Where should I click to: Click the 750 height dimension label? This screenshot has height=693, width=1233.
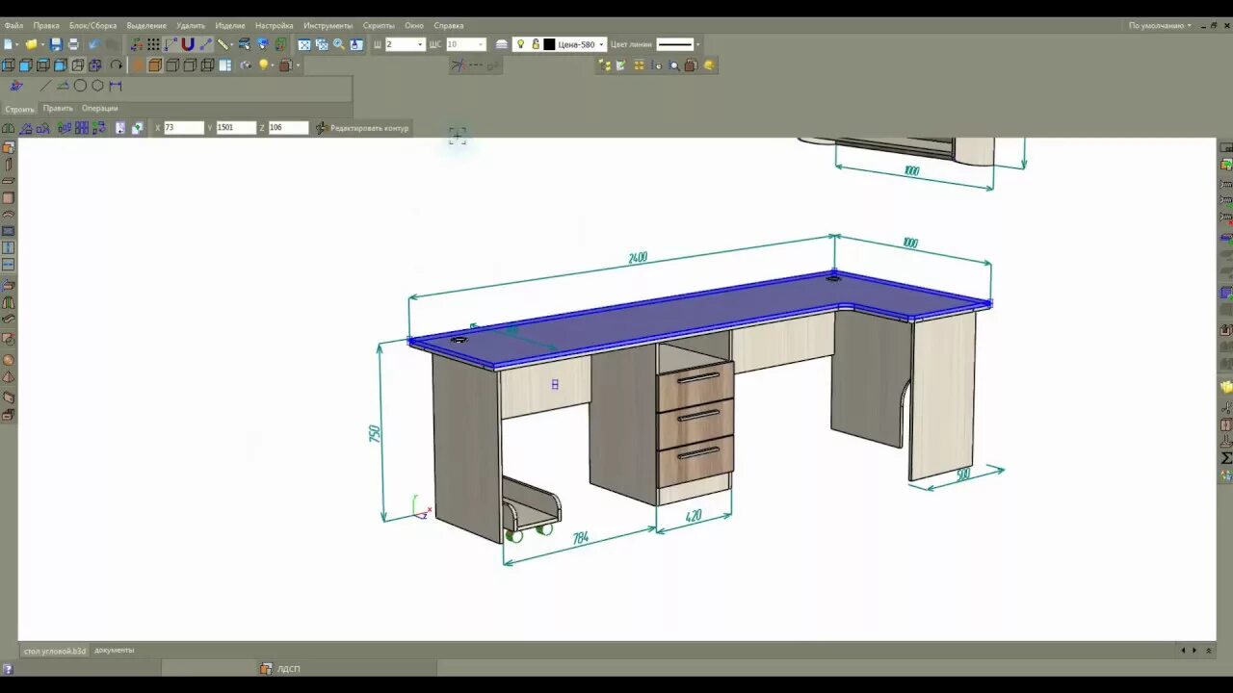(x=375, y=433)
